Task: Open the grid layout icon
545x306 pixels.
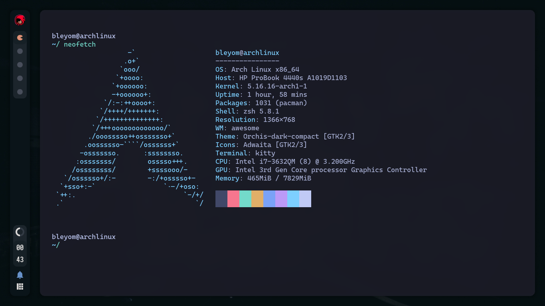Action: click(20, 286)
